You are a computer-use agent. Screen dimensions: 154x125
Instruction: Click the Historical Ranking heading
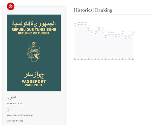point(93,10)
